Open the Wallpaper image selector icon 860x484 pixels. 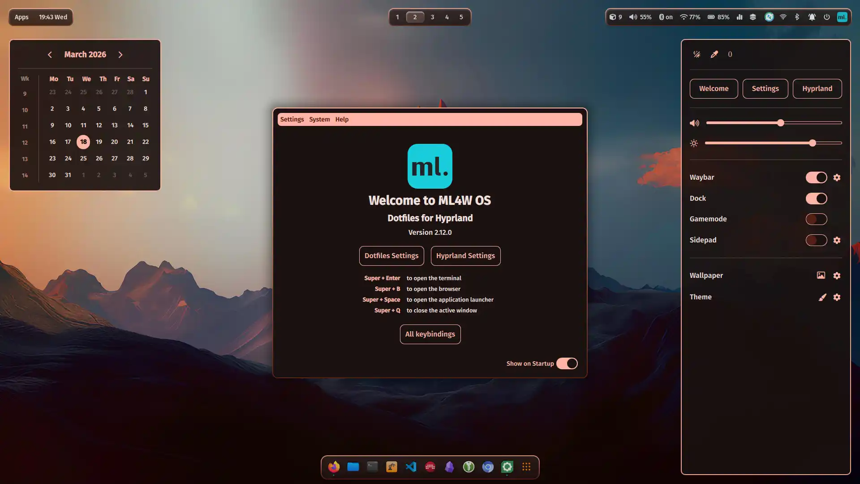click(820, 275)
